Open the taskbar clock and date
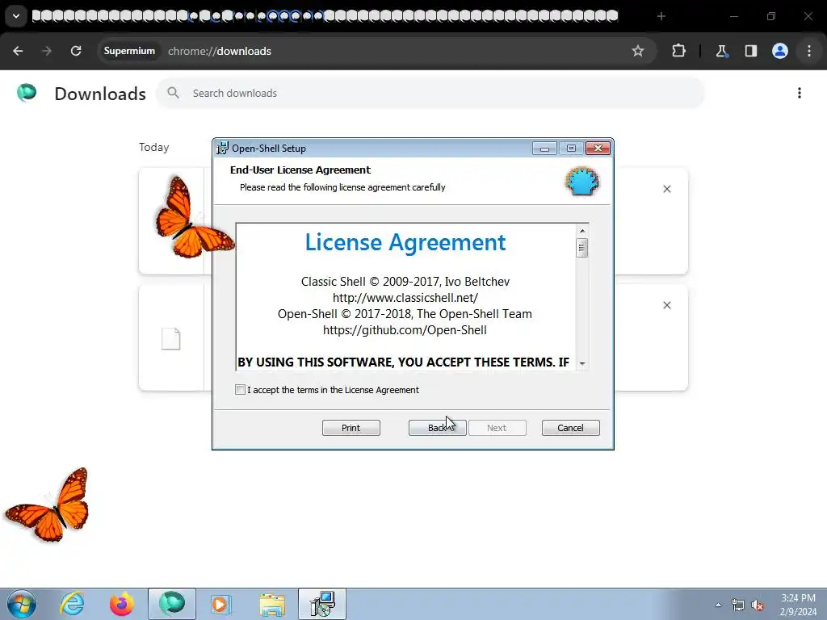Viewport: 827px width, 620px height. click(x=798, y=605)
